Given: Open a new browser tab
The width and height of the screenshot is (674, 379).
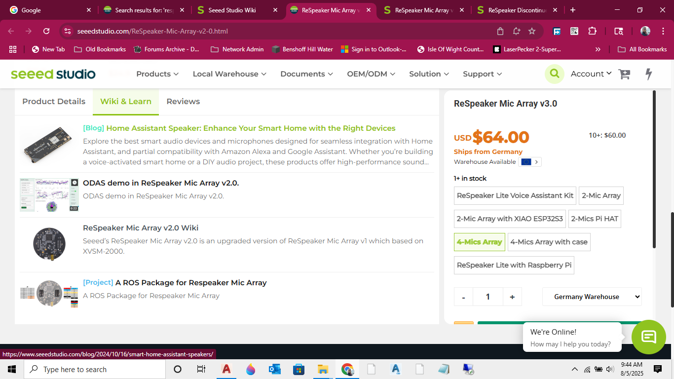Looking at the screenshot, I should [573, 10].
